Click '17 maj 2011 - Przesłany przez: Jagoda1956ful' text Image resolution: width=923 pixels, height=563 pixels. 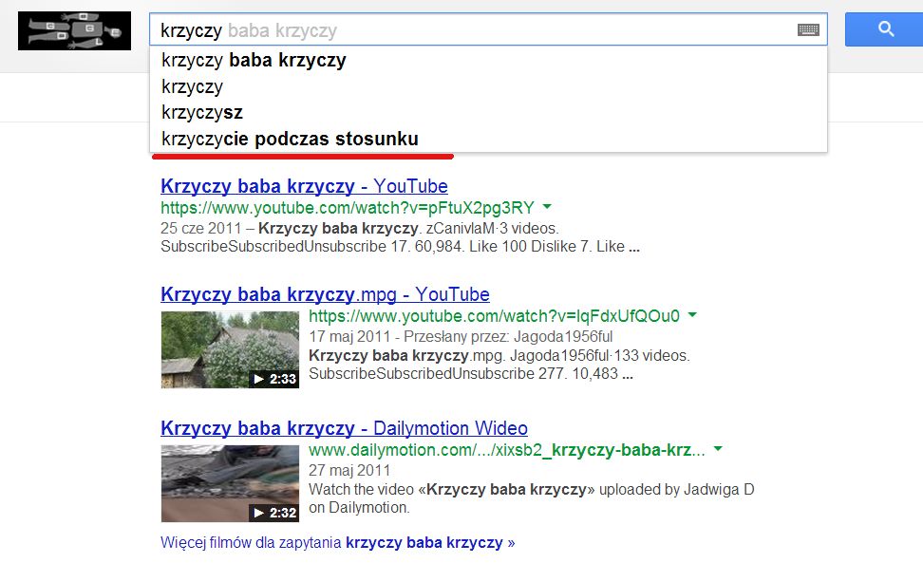click(461, 336)
